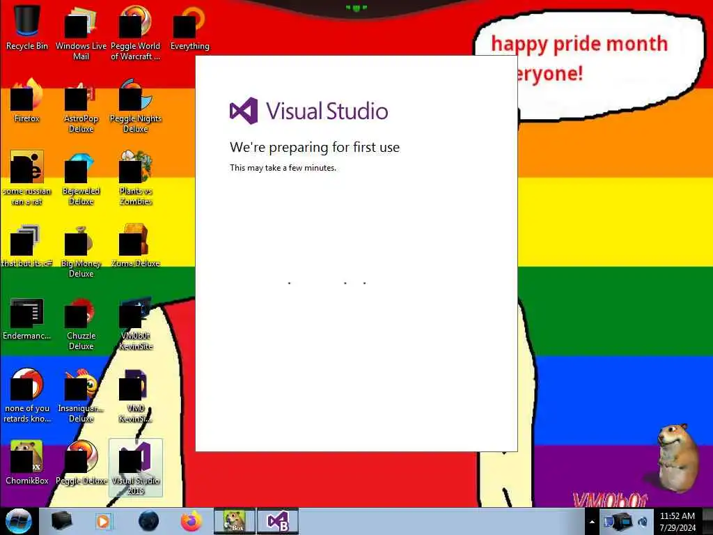The width and height of the screenshot is (713, 535).
Task: Open Bejeweled Deluxe desktop shortcut
Action: 81,178
